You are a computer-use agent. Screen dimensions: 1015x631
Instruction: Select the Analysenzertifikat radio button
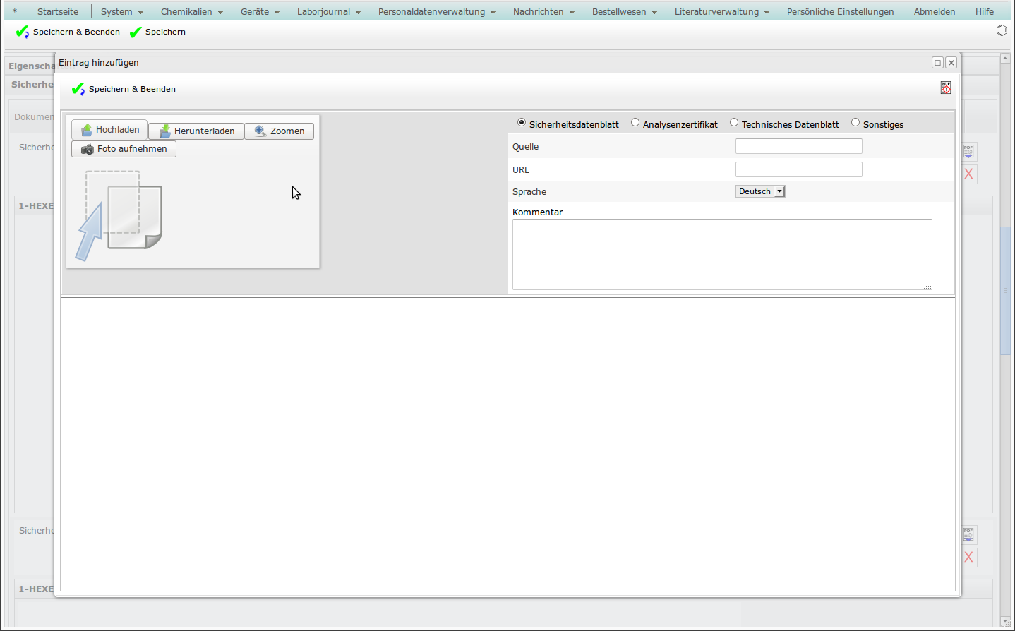[x=635, y=122]
